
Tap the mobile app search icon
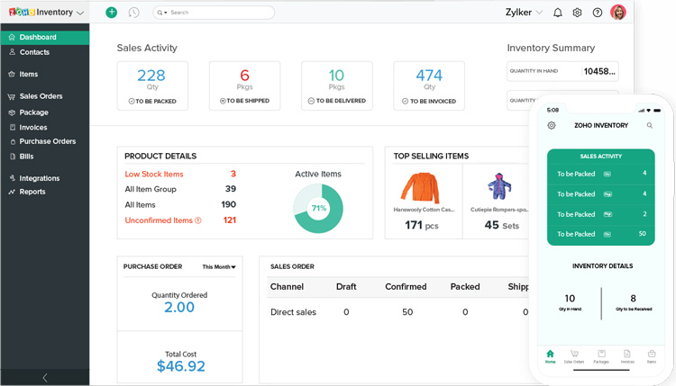tap(649, 126)
